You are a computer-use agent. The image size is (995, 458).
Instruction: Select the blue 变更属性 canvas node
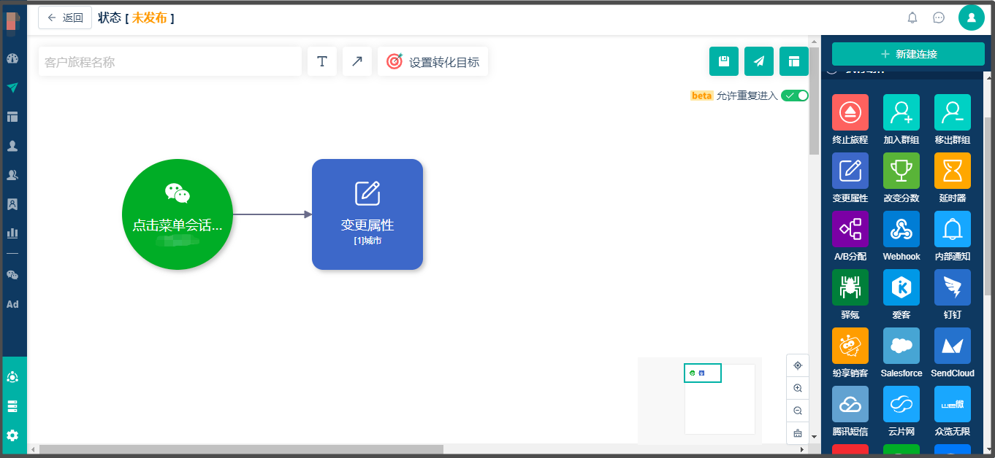point(367,214)
